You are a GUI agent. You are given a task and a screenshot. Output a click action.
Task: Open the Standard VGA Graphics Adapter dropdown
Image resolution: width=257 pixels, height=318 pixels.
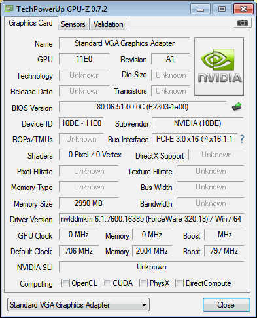point(78,305)
